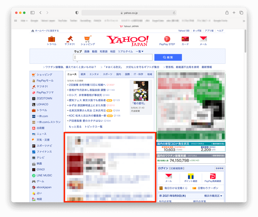Switch to the IT・科学 news tab

pyautogui.click(x=138, y=74)
